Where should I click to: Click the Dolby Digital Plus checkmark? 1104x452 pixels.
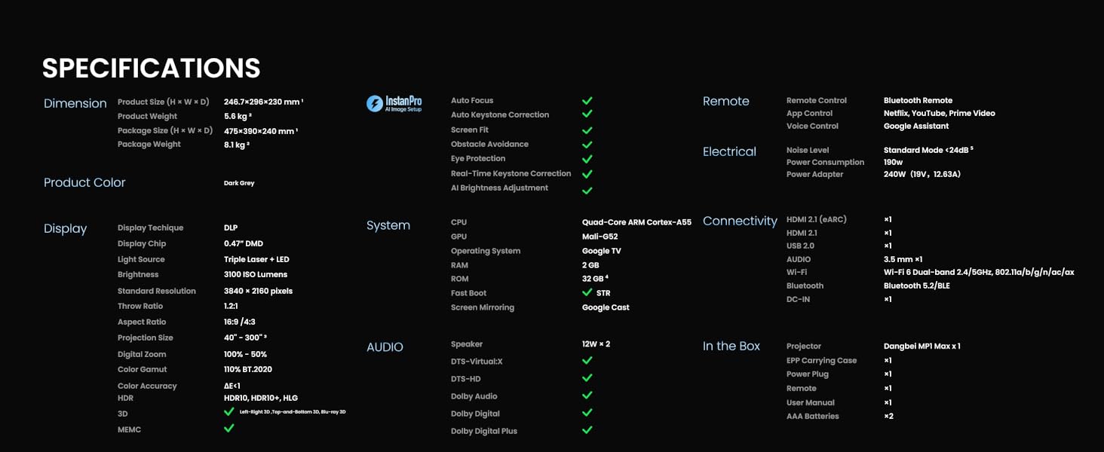[x=587, y=430]
